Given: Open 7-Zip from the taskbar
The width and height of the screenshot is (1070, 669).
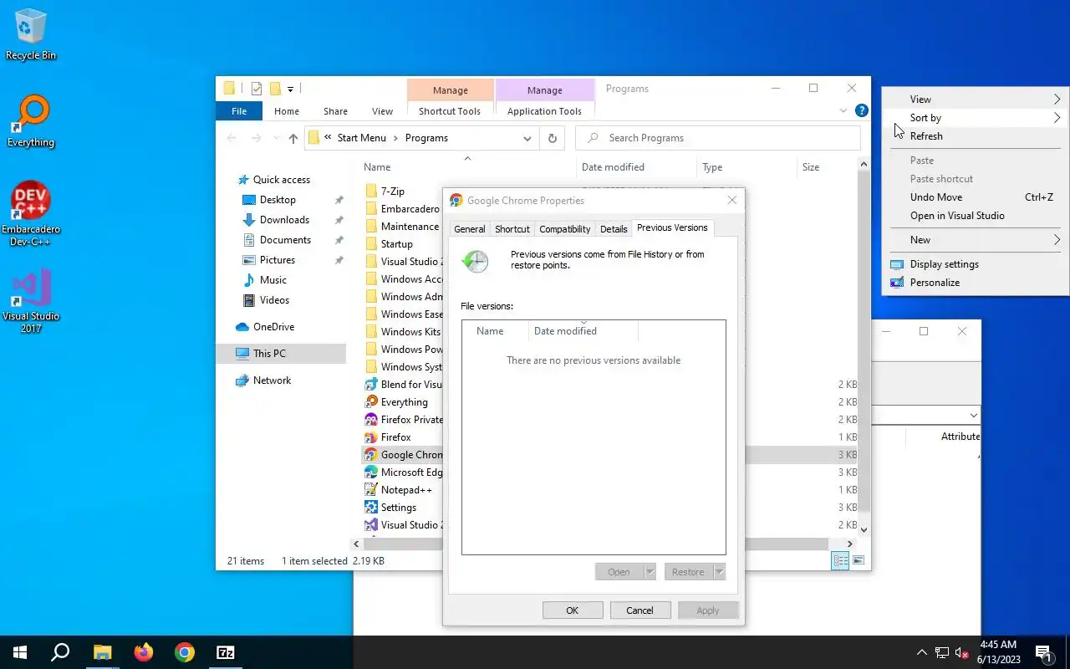Looking at the screenshot, I should [226, 652].
